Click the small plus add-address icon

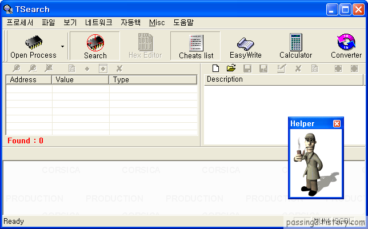(x=87, y=69)
